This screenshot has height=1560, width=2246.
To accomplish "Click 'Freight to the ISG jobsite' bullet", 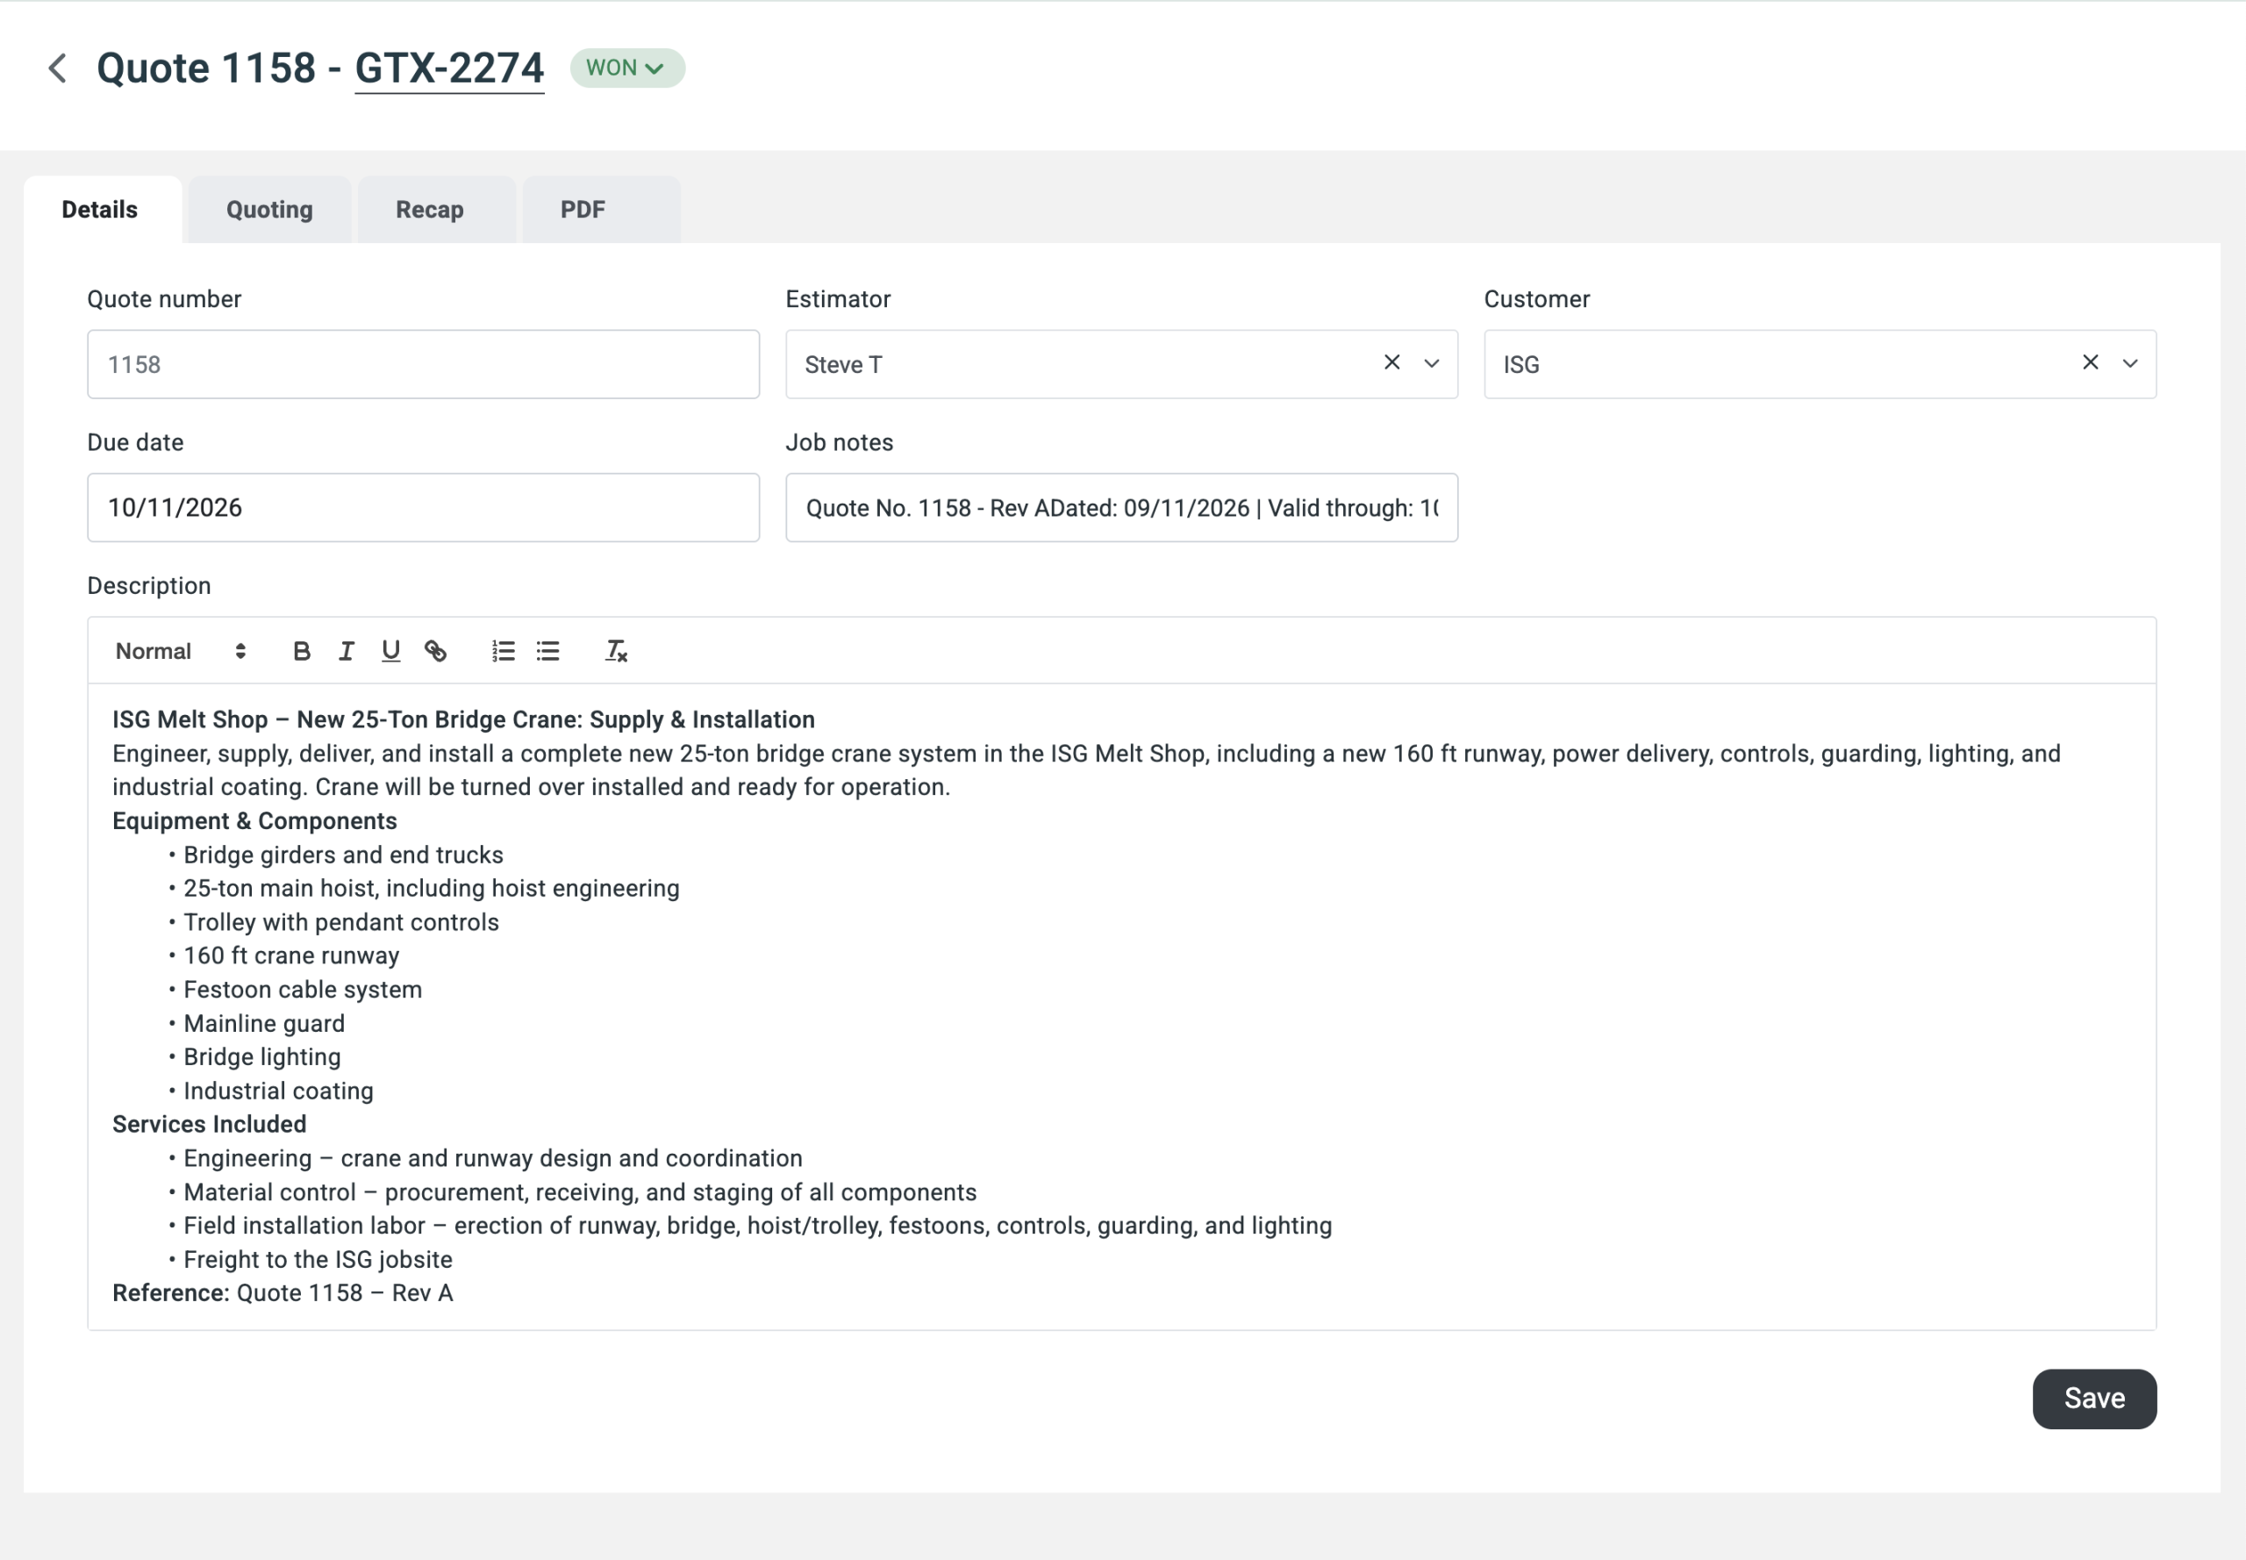I will coord(318,1260).
